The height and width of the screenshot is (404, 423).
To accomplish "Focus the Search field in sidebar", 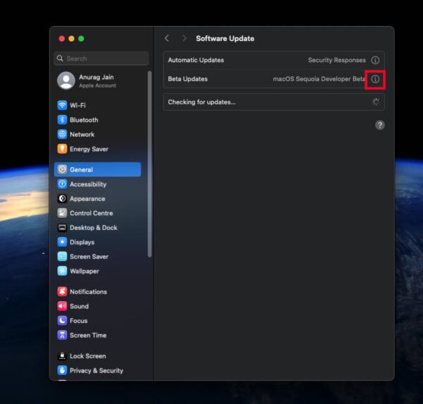I will pos(101,59).
